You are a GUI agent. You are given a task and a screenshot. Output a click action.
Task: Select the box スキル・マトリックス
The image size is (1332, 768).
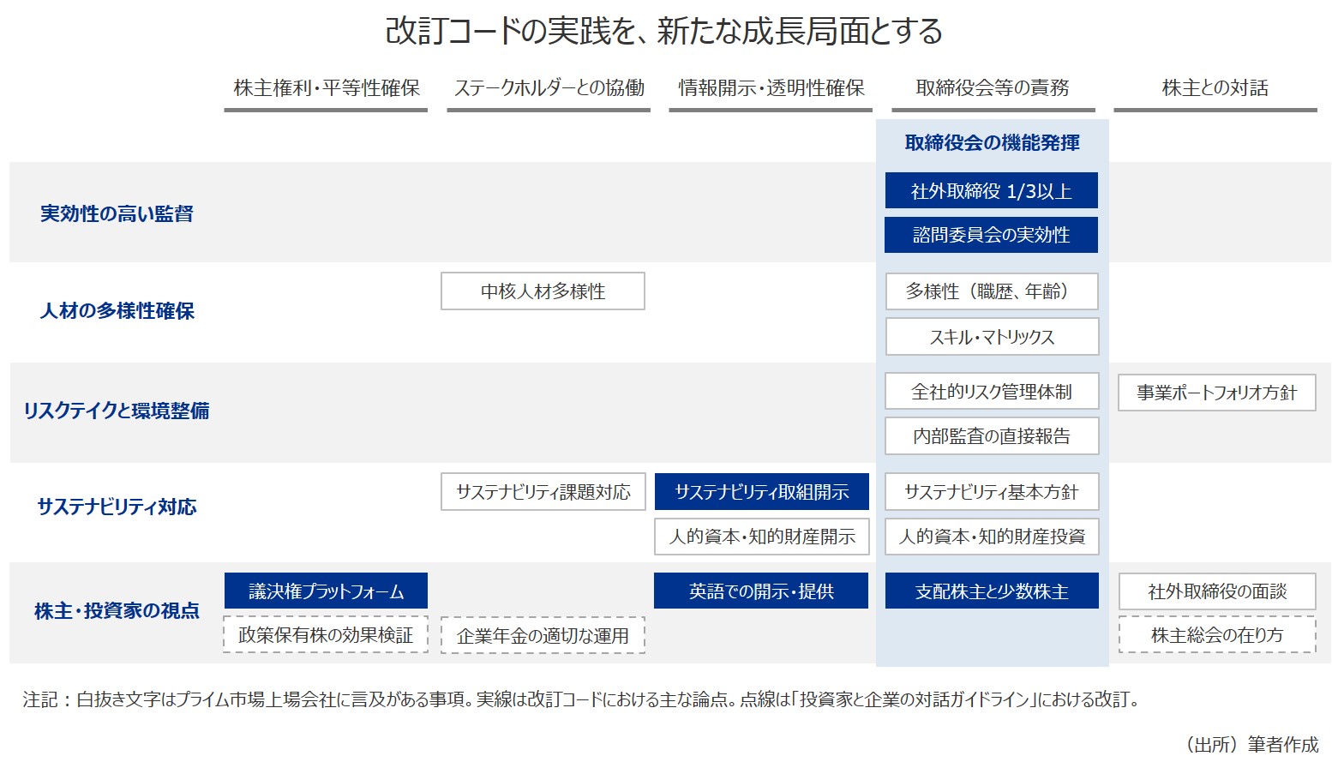click(x=992, y=337)
